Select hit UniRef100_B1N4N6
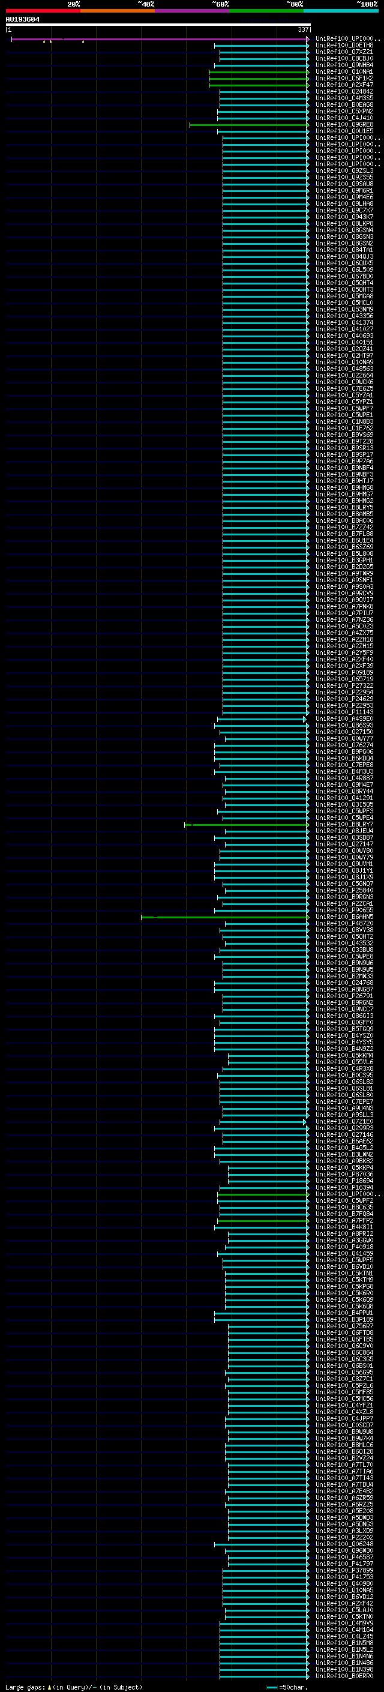384x1692 pixels. (344, 1656)
